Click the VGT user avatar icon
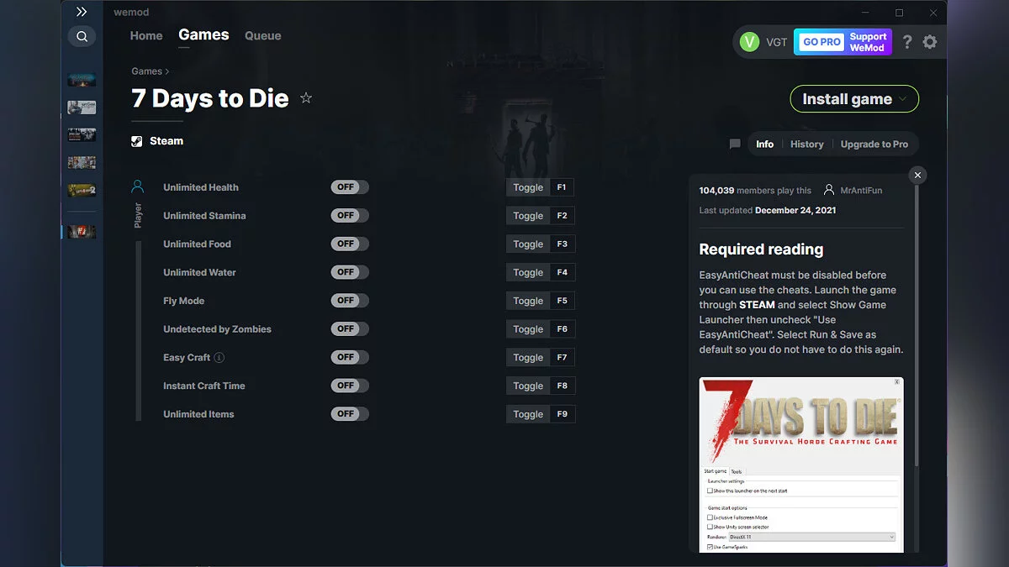 coord(749,42)
